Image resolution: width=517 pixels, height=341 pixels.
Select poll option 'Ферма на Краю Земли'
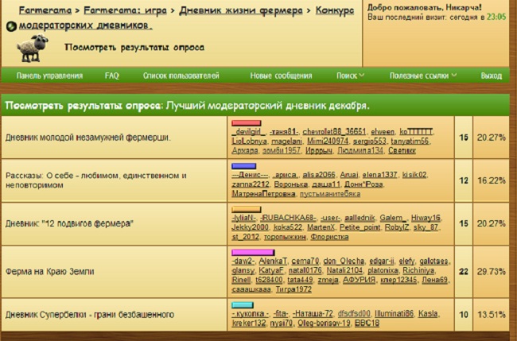pyautogui.click(x=50, y=272)
